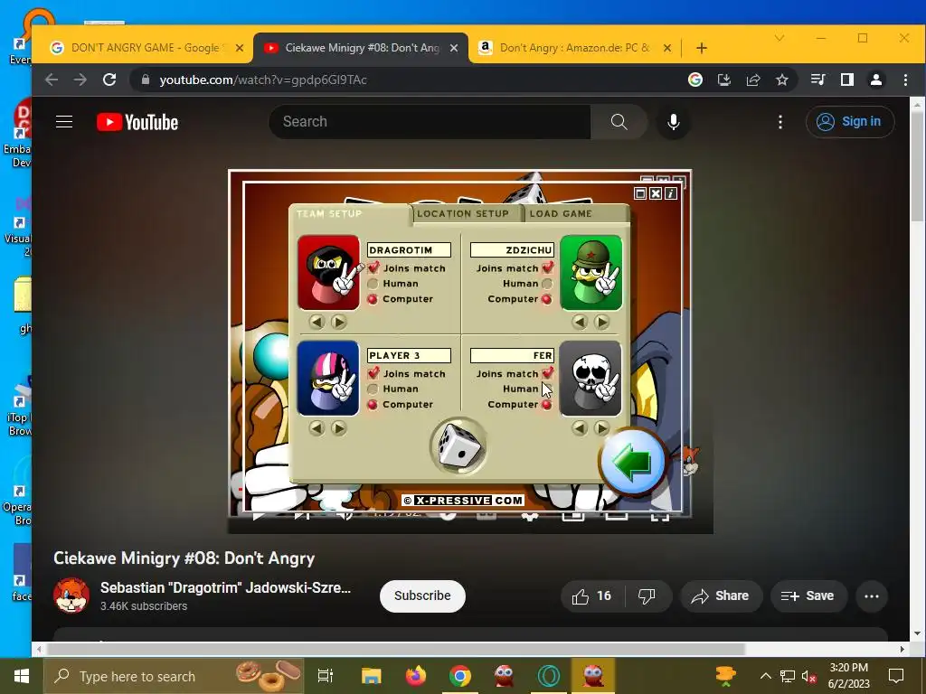Viewport: 926px width, 694px height.
Task: Click the game's close X icon
Action: click(x=656, y=193)
